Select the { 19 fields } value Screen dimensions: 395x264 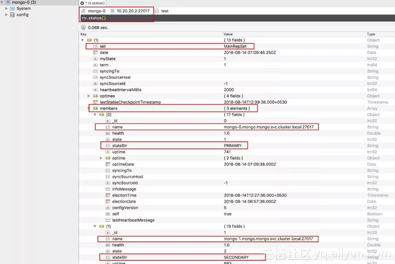pos(234,226)
